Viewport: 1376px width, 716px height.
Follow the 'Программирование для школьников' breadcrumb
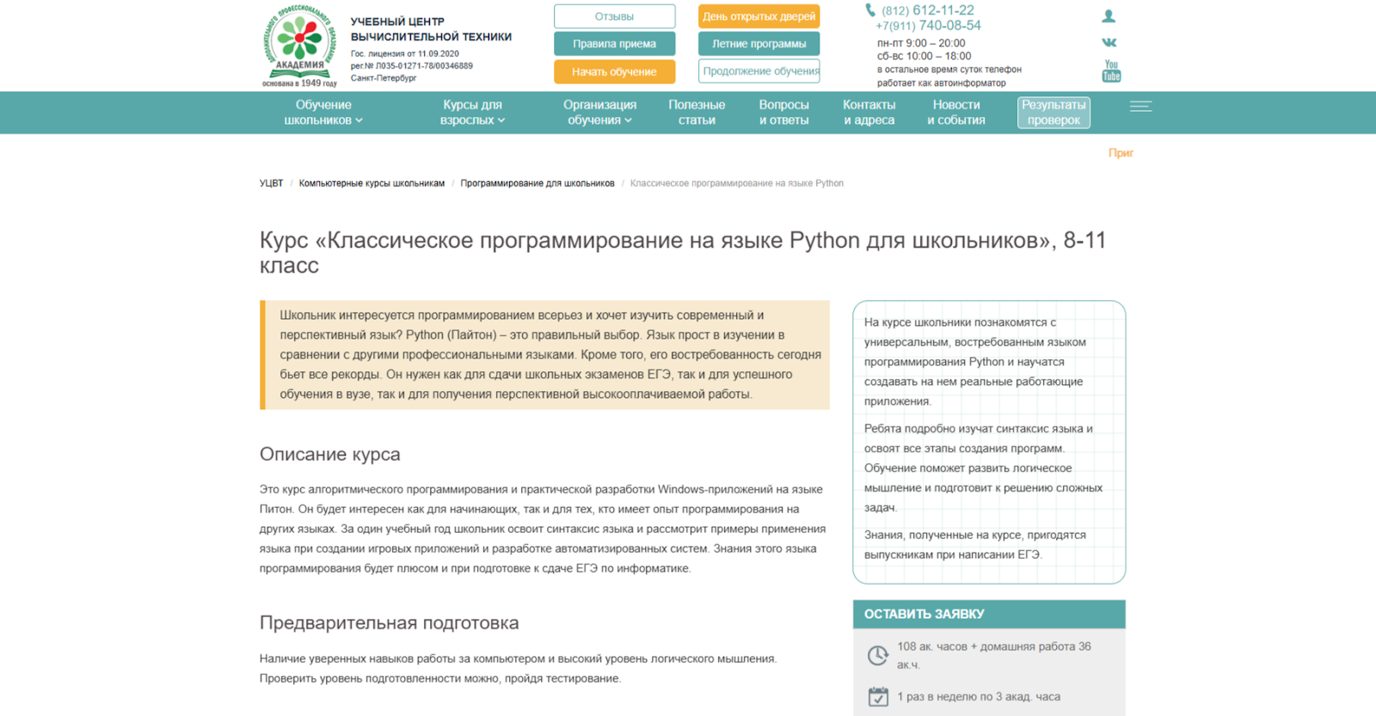[x=537, y=183]
